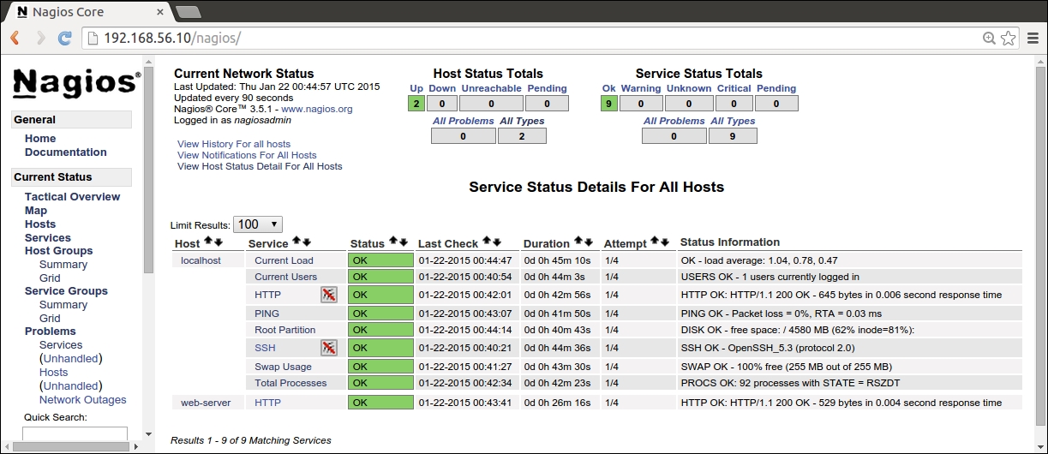Click notifications-disabled icon next to SSH service
The image size is (1048, 454).
[x=329, y=348]
